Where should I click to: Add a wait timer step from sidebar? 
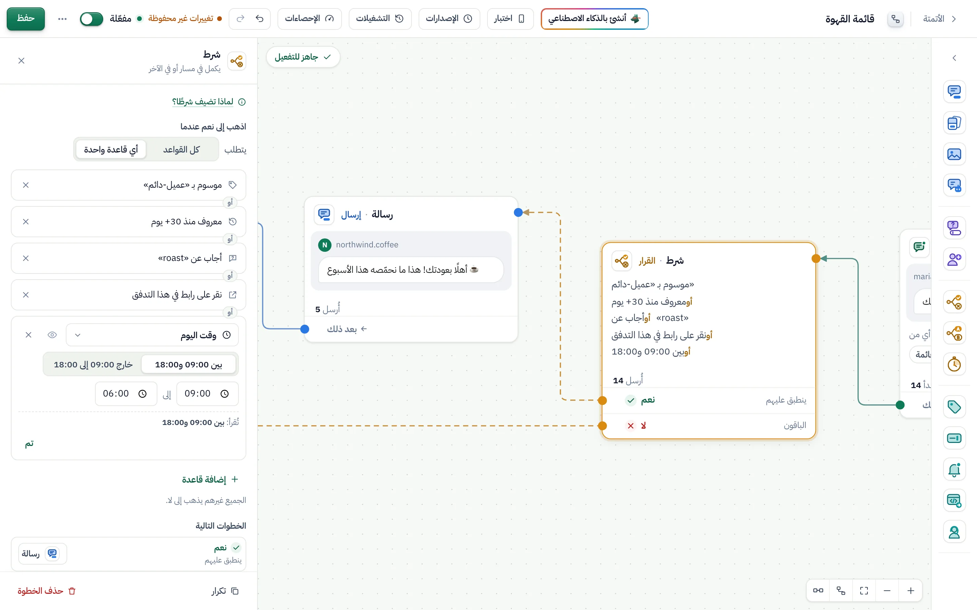[x=954, y=365]
